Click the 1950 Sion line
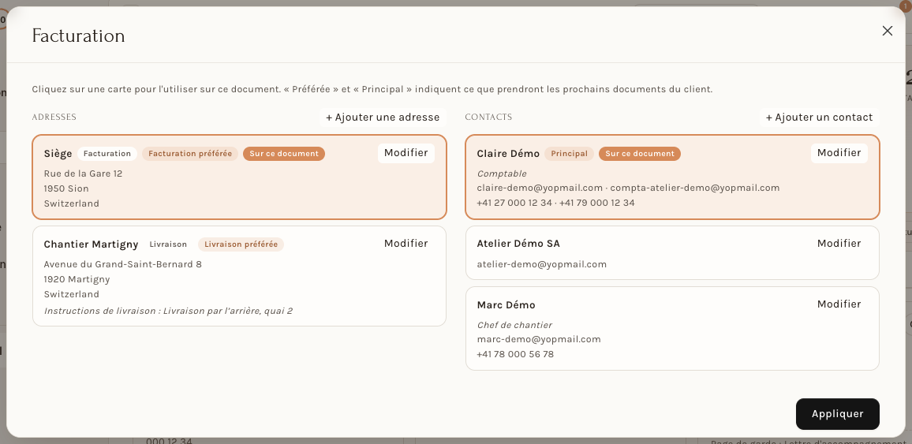Viewport: 912px width, 444px height. (x=66, y=188)
